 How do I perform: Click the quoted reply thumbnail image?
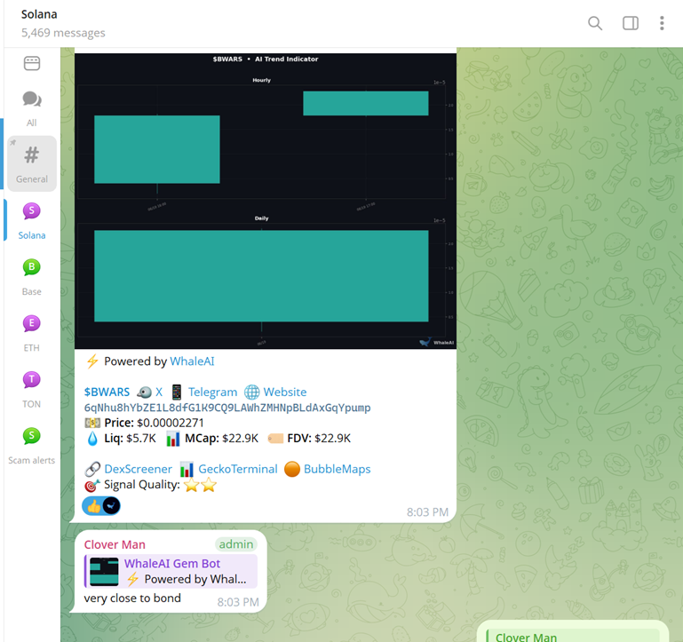coord(104,572)
